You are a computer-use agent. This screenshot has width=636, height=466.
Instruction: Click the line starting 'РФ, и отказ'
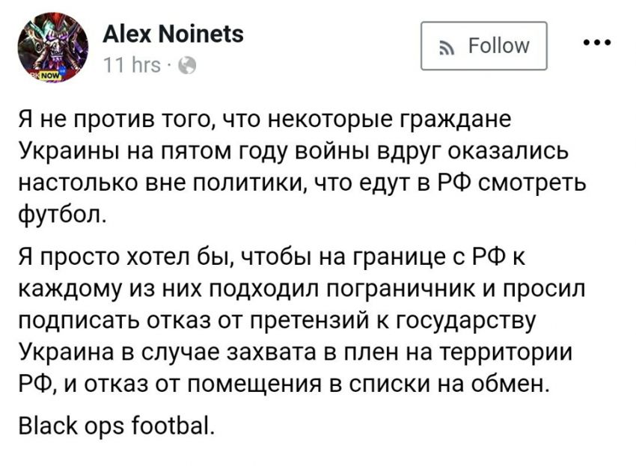284,384
